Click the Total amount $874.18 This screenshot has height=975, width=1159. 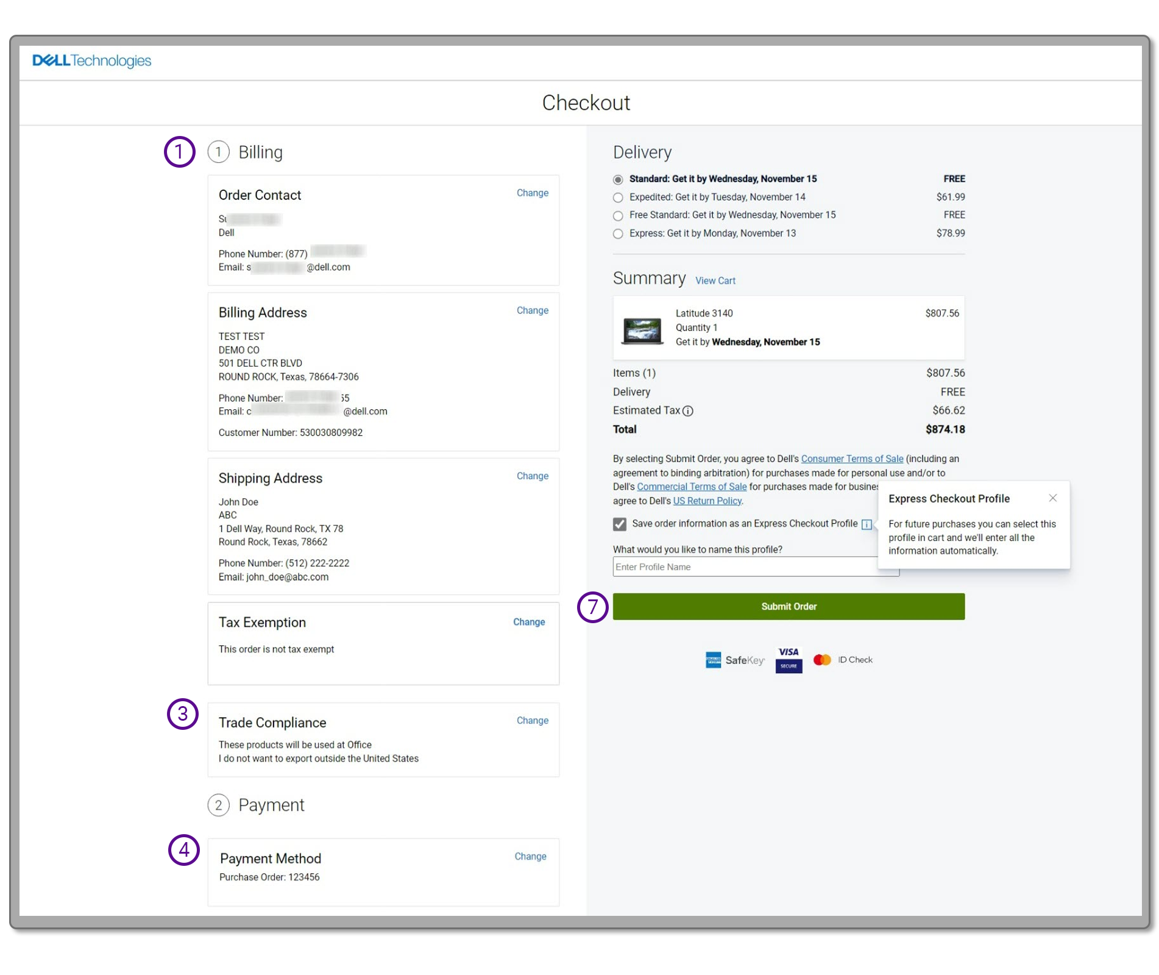tap(945, 429)
